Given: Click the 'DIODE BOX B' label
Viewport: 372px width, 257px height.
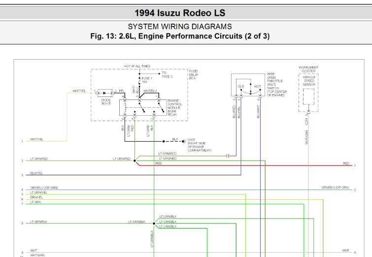Looking at the screenshot, I should coord(106,102).
